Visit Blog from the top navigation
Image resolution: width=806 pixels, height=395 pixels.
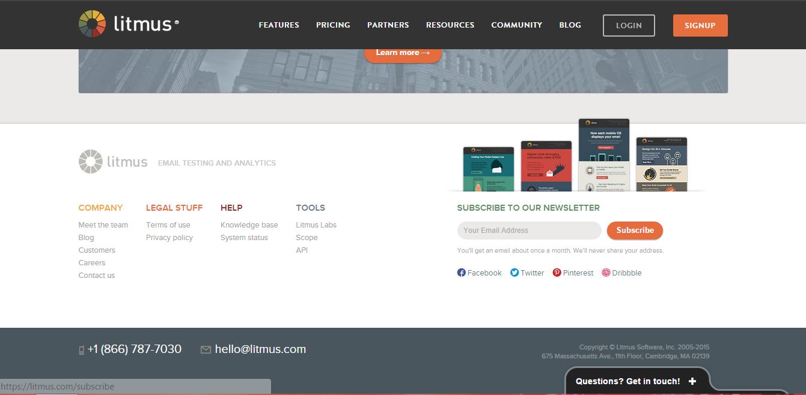click(x=570, y=25)
